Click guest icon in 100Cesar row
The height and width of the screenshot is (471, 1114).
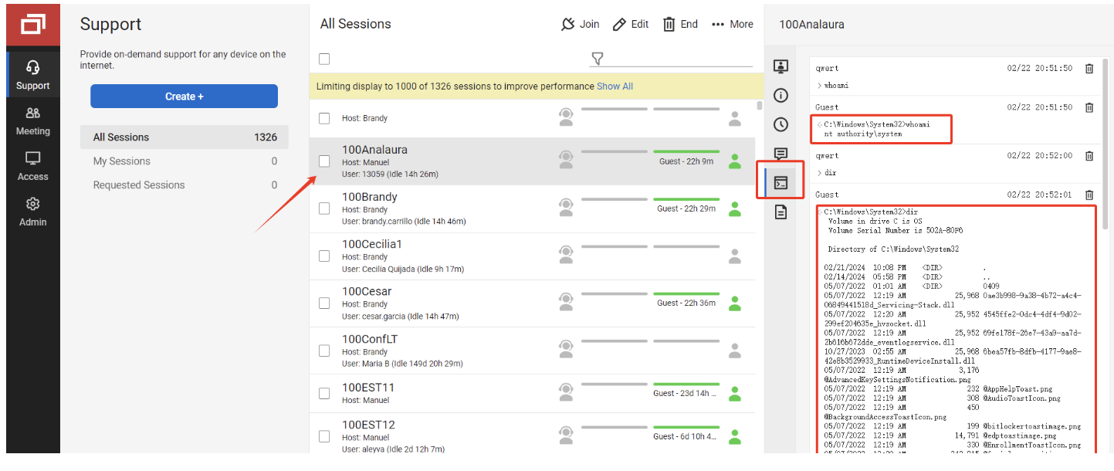[735, 303]
